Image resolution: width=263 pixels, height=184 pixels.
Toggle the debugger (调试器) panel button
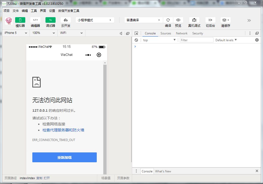coord(51,20)
